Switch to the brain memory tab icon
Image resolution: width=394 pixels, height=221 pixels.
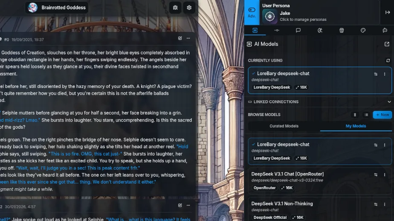click(320, 30)
